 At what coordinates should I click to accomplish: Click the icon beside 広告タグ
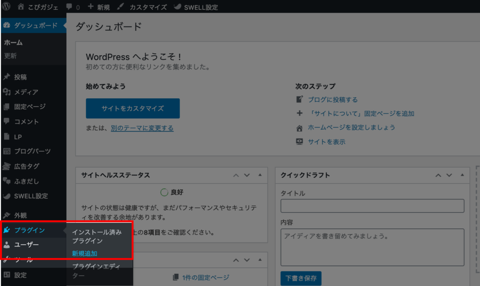tap(7, 166)
